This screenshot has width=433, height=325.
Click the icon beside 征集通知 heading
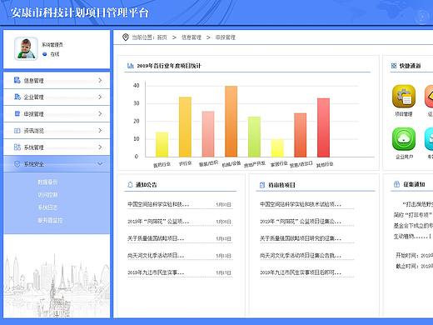click(396, 184)
